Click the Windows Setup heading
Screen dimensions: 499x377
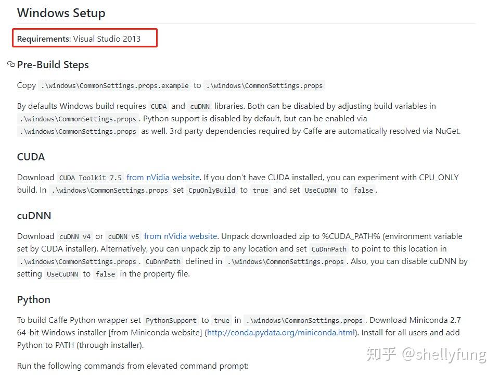(x=61, y=13)
